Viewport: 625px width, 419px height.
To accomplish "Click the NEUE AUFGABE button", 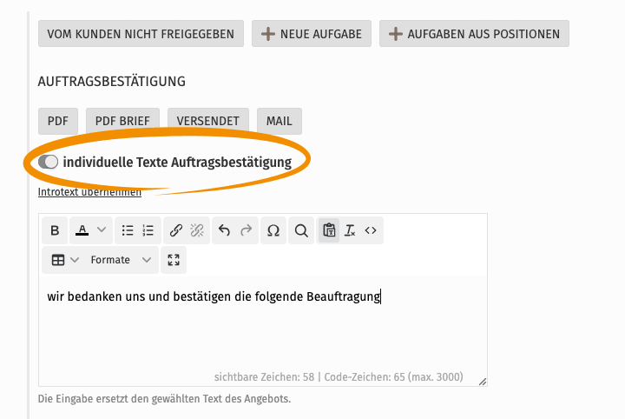I will point(312,34).
